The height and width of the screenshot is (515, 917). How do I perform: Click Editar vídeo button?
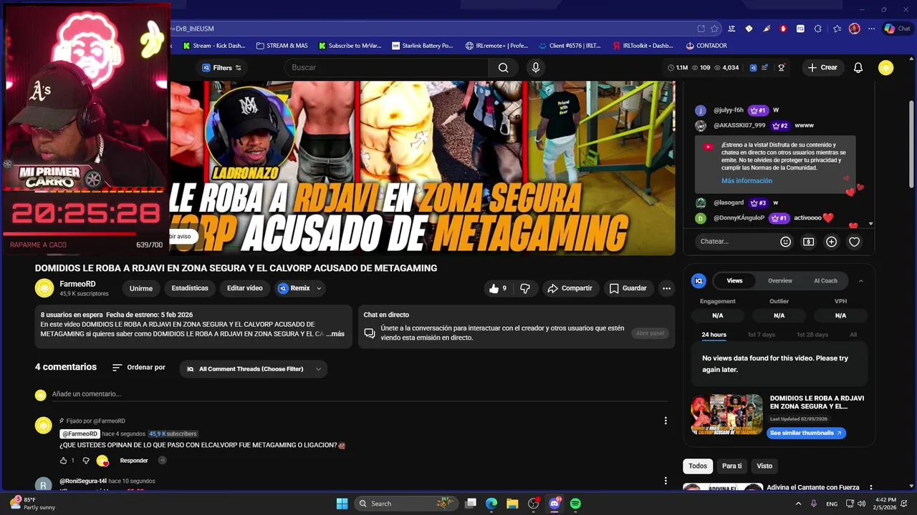click(x=245, y=288)
